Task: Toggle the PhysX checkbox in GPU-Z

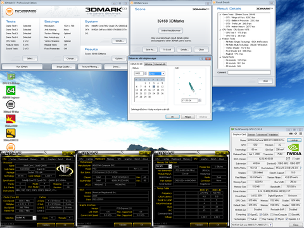Action: pos(276,219)
